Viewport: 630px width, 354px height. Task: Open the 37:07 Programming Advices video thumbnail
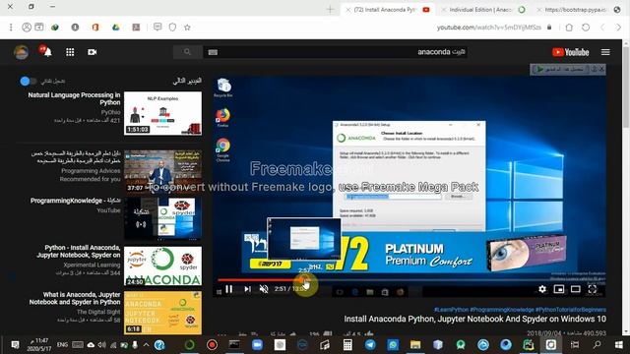click(x=162, y=172)
